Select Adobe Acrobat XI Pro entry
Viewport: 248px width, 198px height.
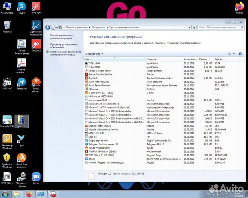point(162,70)
